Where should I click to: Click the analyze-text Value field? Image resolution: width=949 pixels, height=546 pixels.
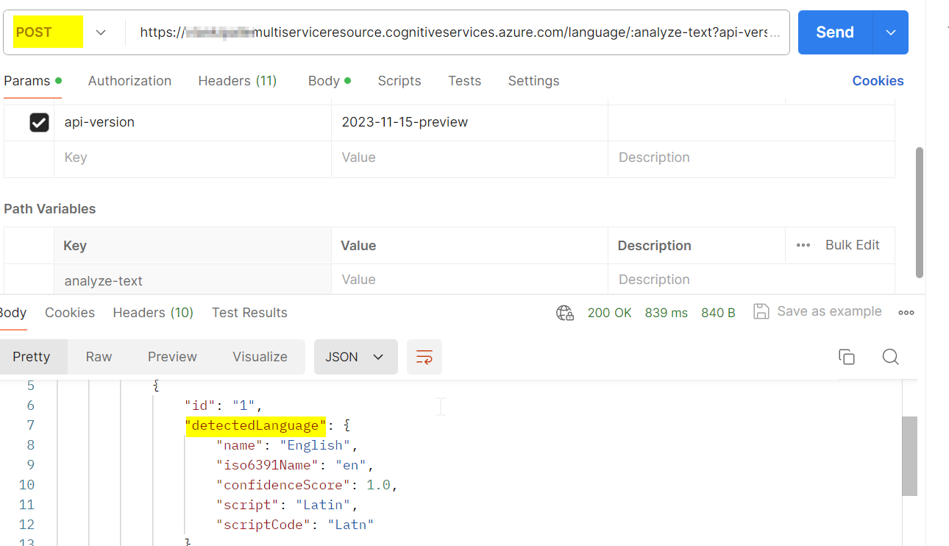coord(469,280)
